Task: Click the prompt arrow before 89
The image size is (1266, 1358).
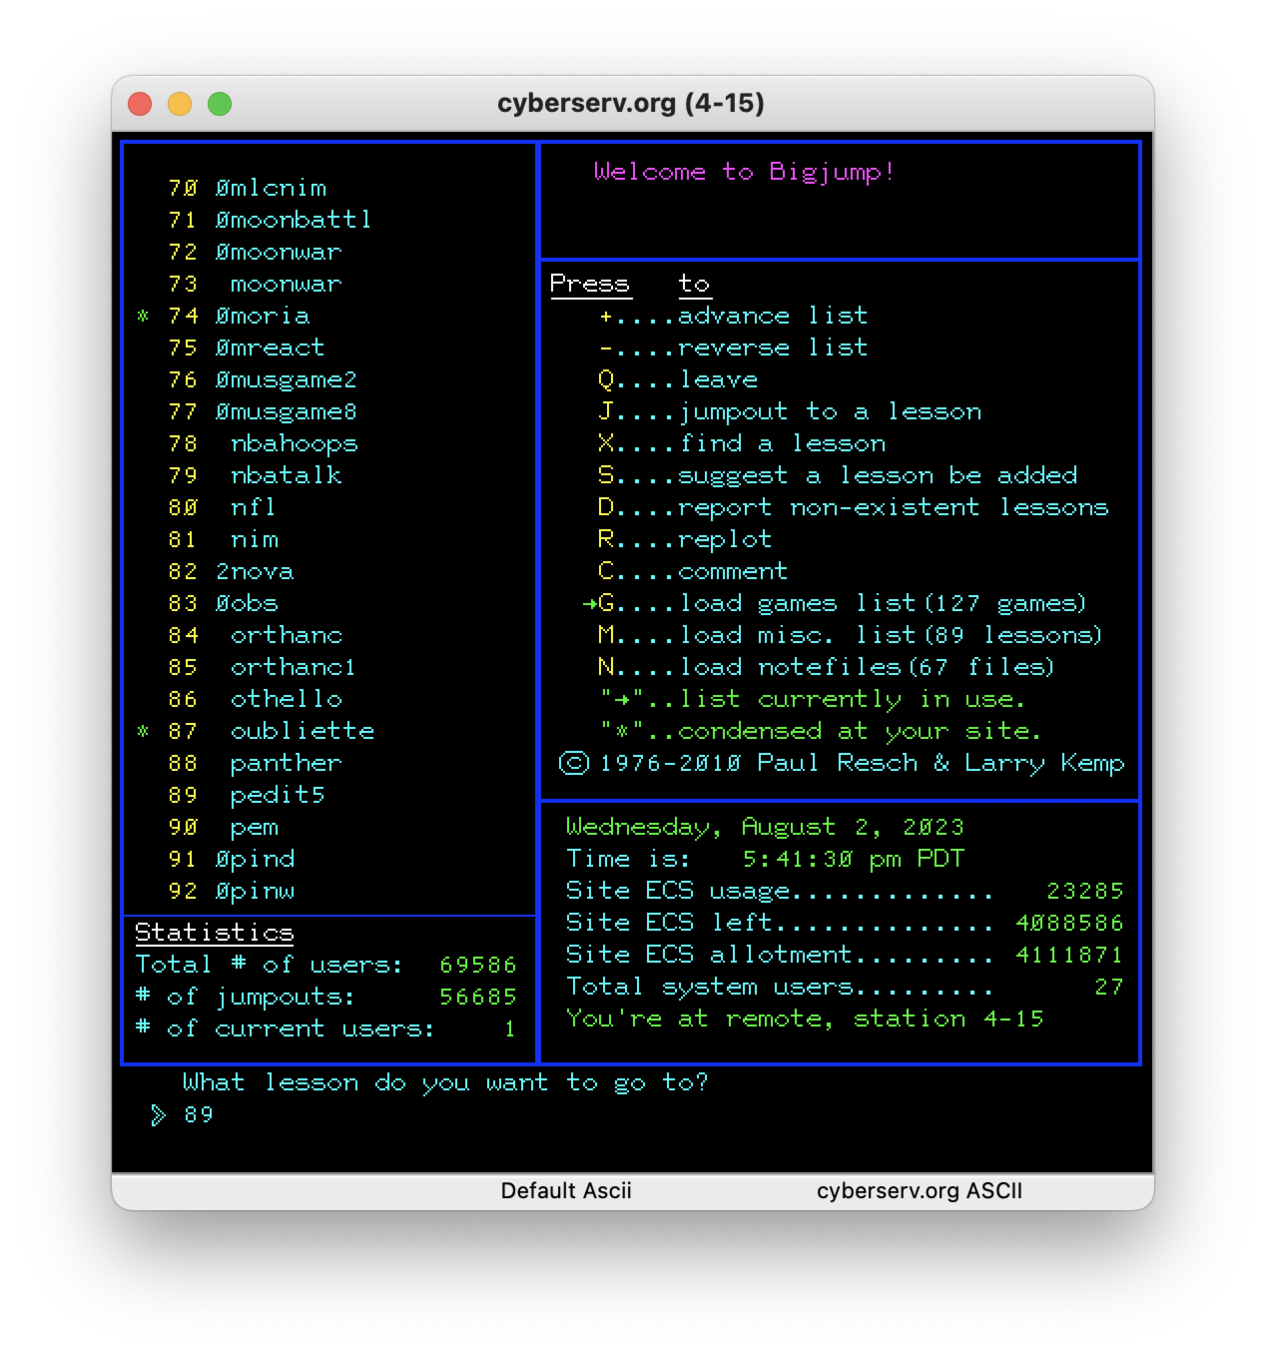Action: (159, 1114)
